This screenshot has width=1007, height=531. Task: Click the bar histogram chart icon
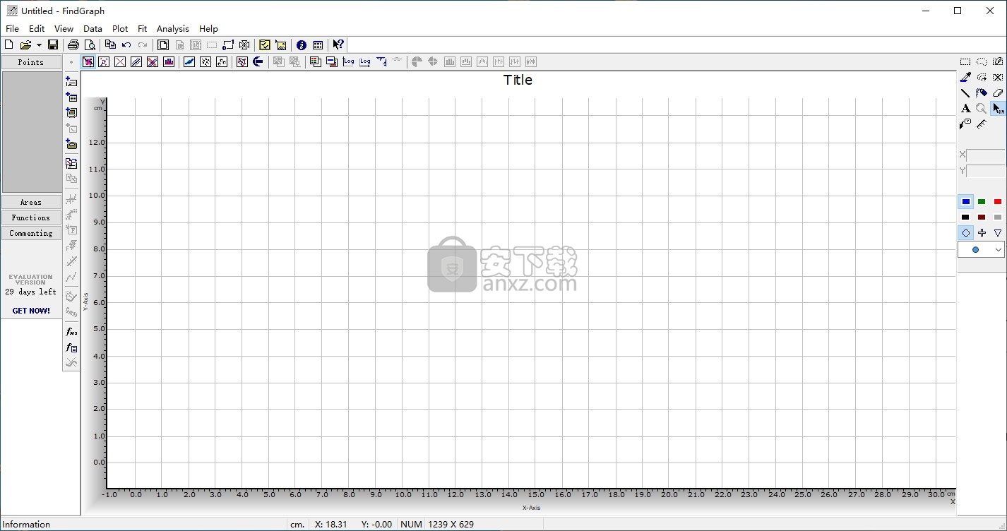click(x=169, y=62)
